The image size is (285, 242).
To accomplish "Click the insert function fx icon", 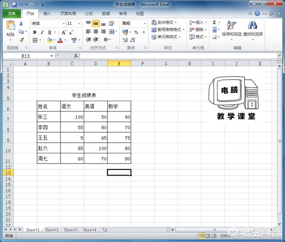I will [x=76, y=56].
